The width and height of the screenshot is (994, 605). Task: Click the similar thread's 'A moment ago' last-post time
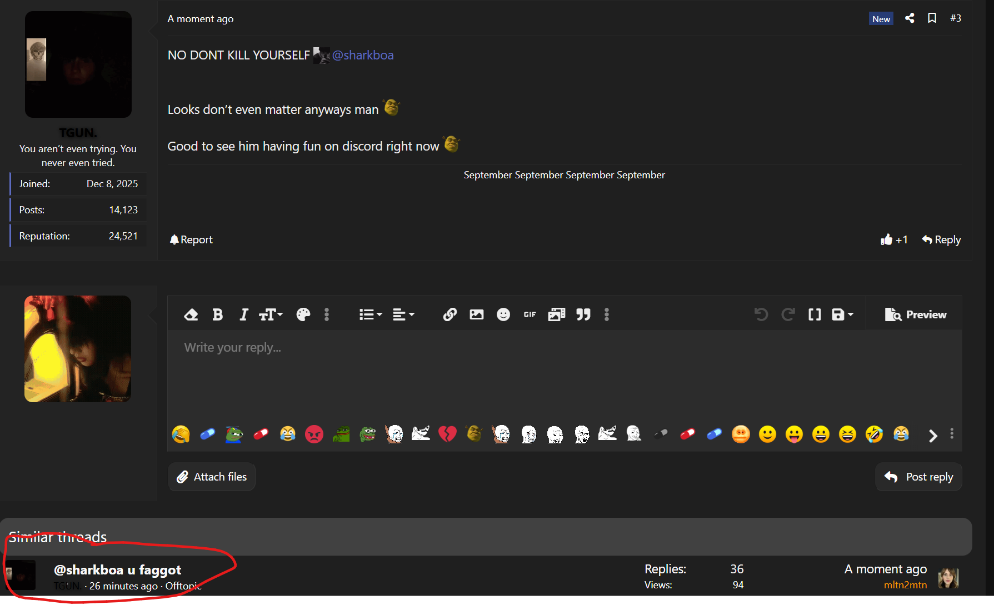[886, 569]
